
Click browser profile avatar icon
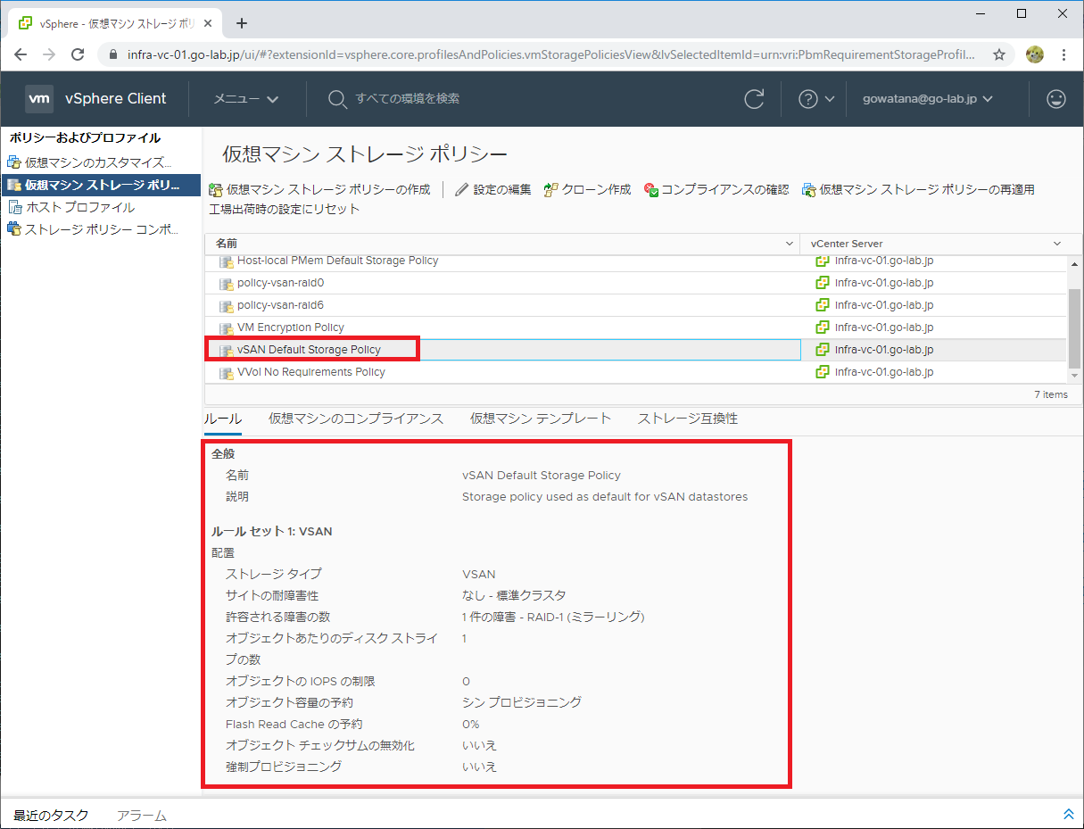tap(1035, 54)
